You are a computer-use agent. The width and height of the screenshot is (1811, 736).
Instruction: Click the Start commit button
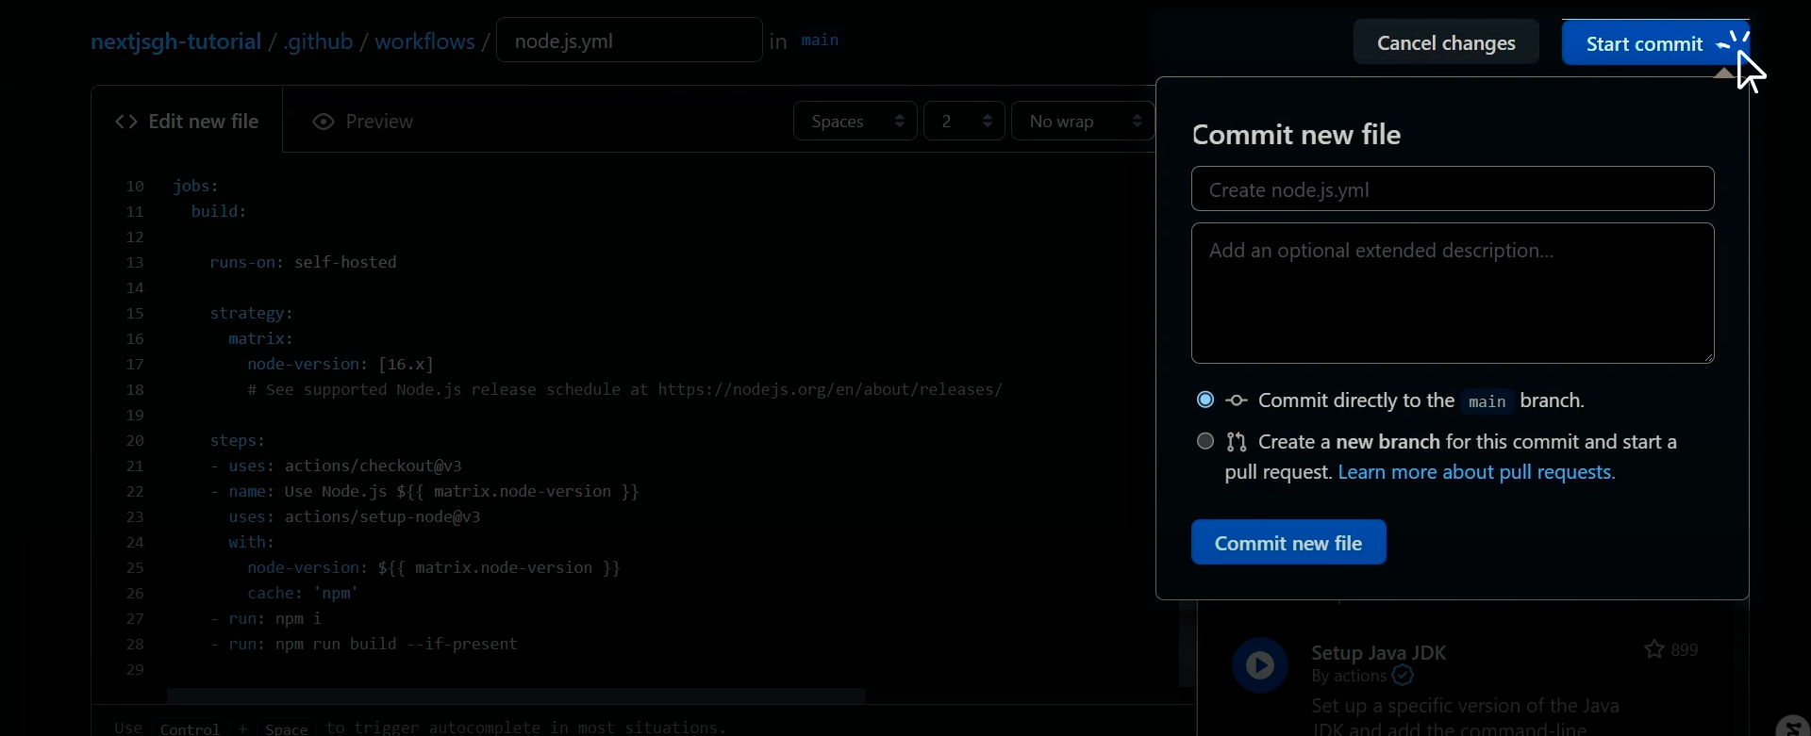(x=1655, y=43)
